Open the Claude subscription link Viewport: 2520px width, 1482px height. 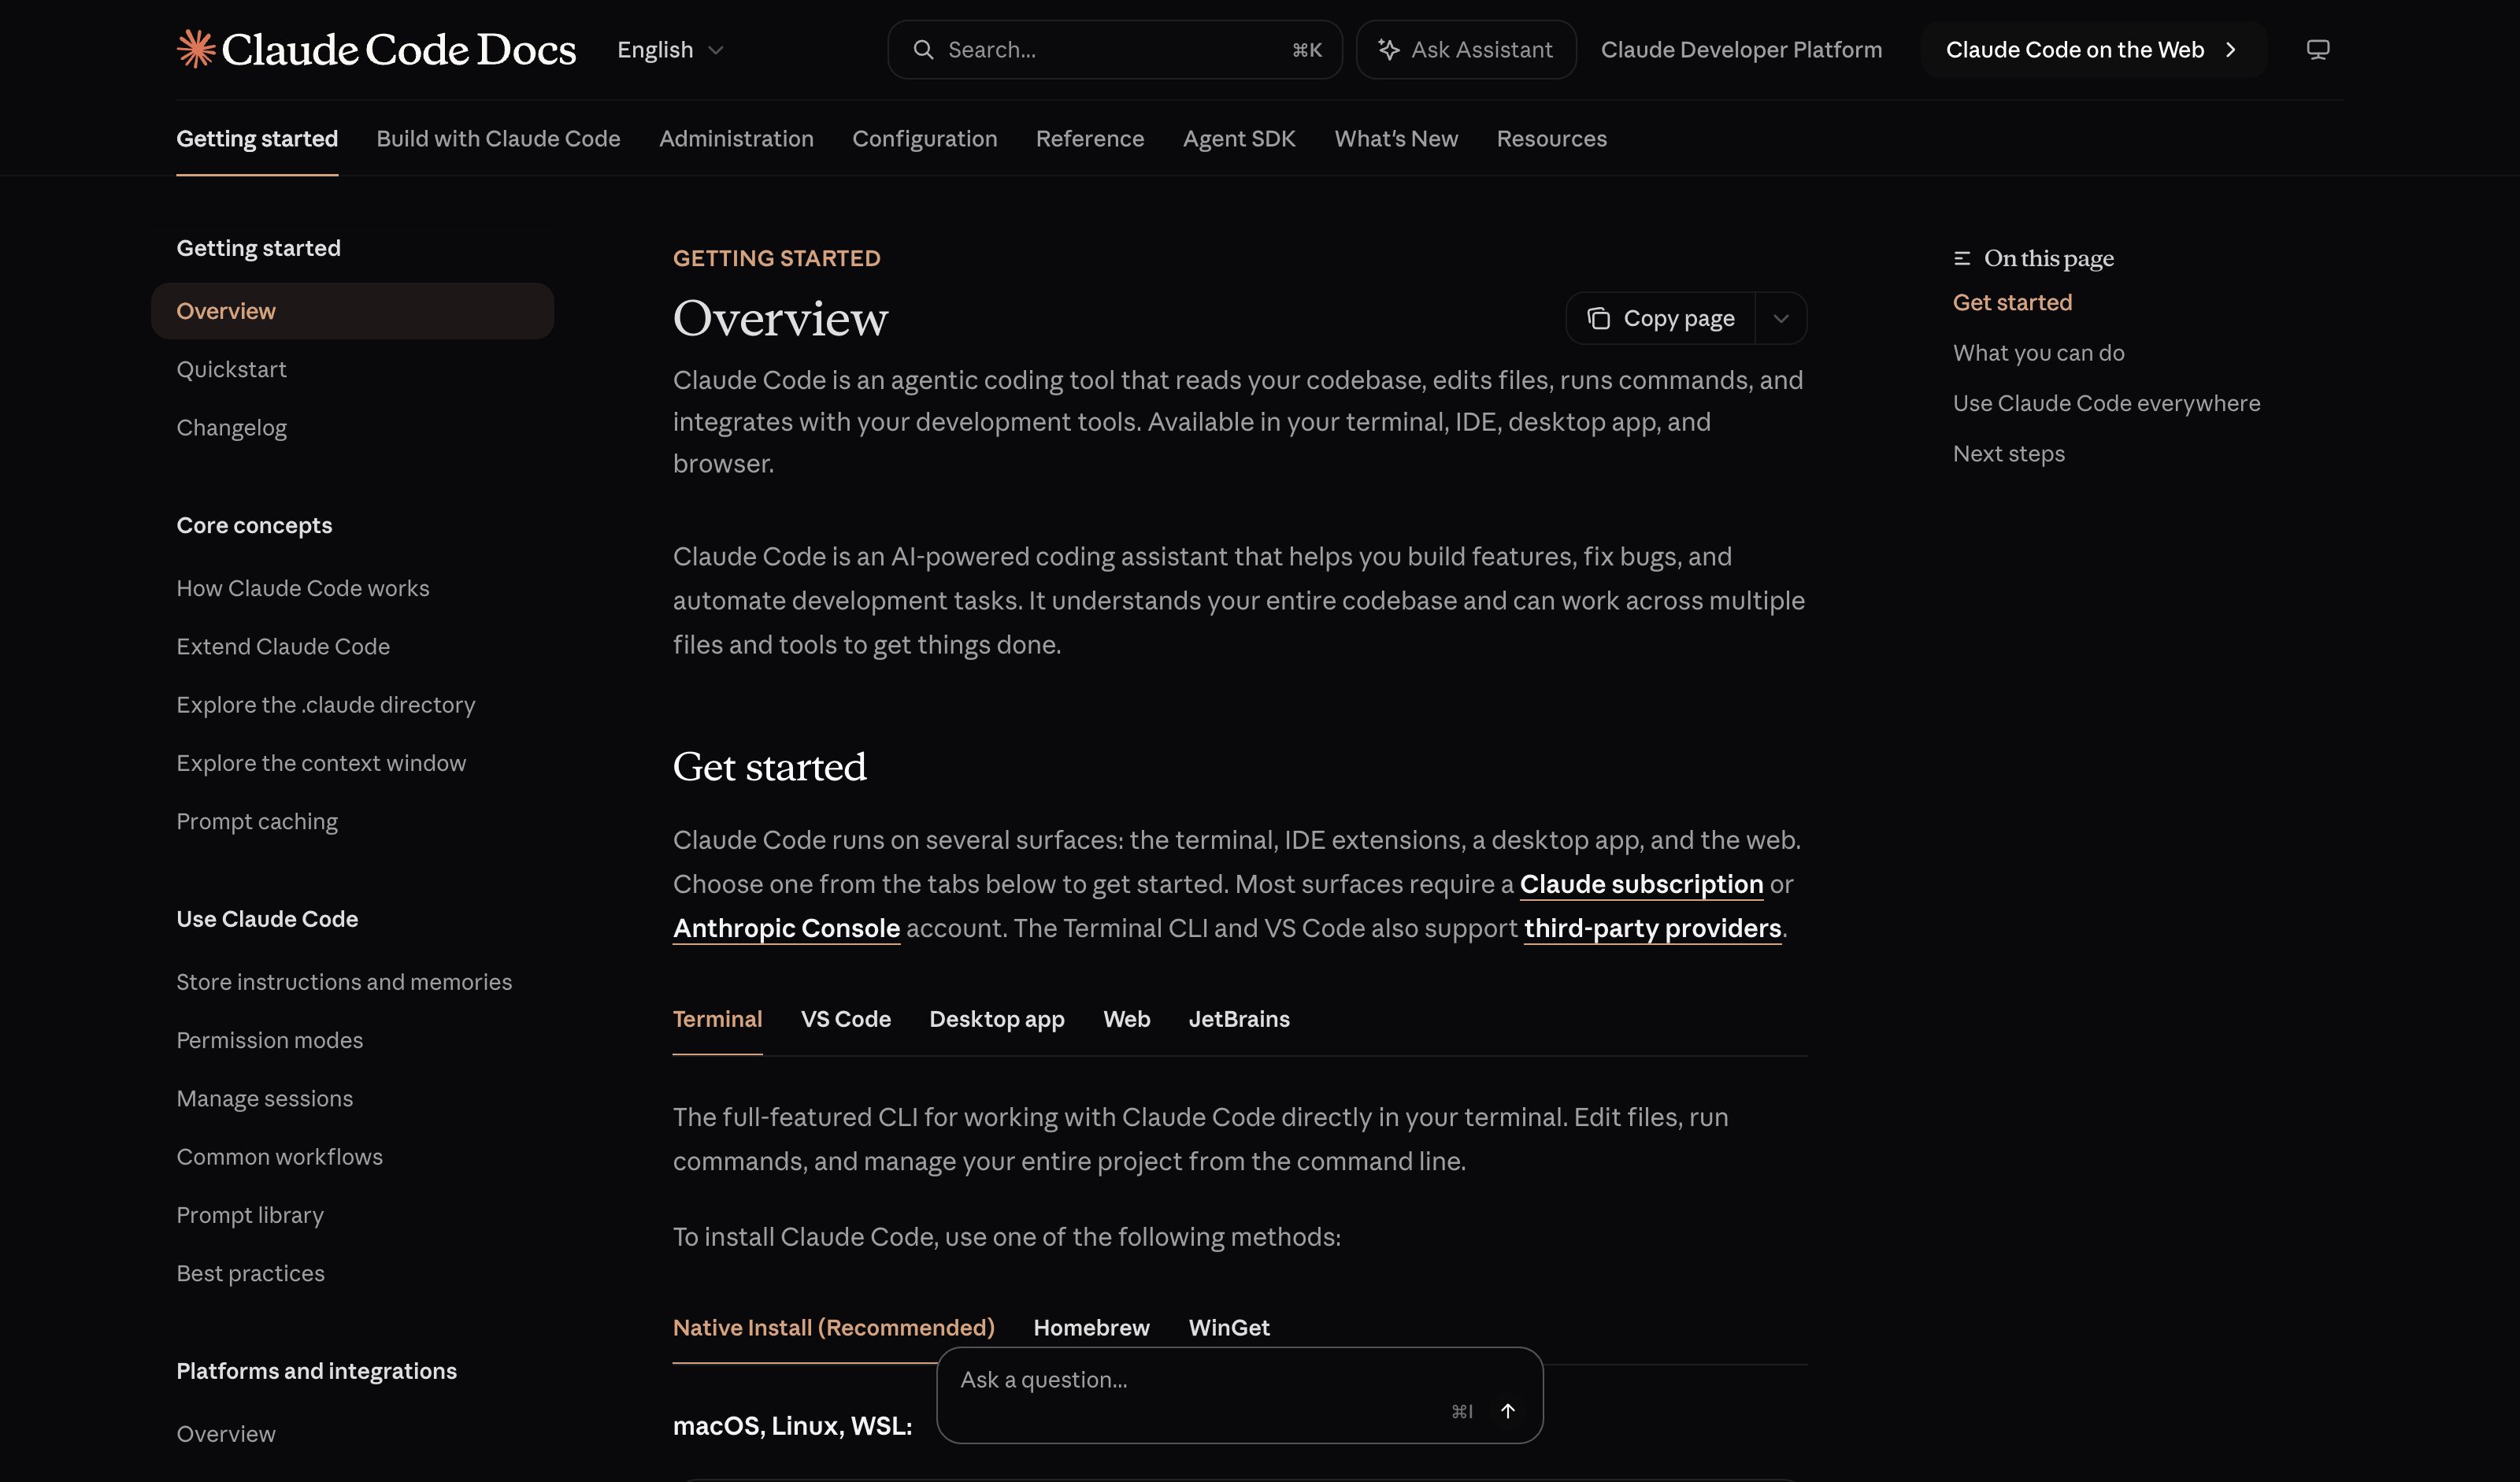pos(1641,884)
